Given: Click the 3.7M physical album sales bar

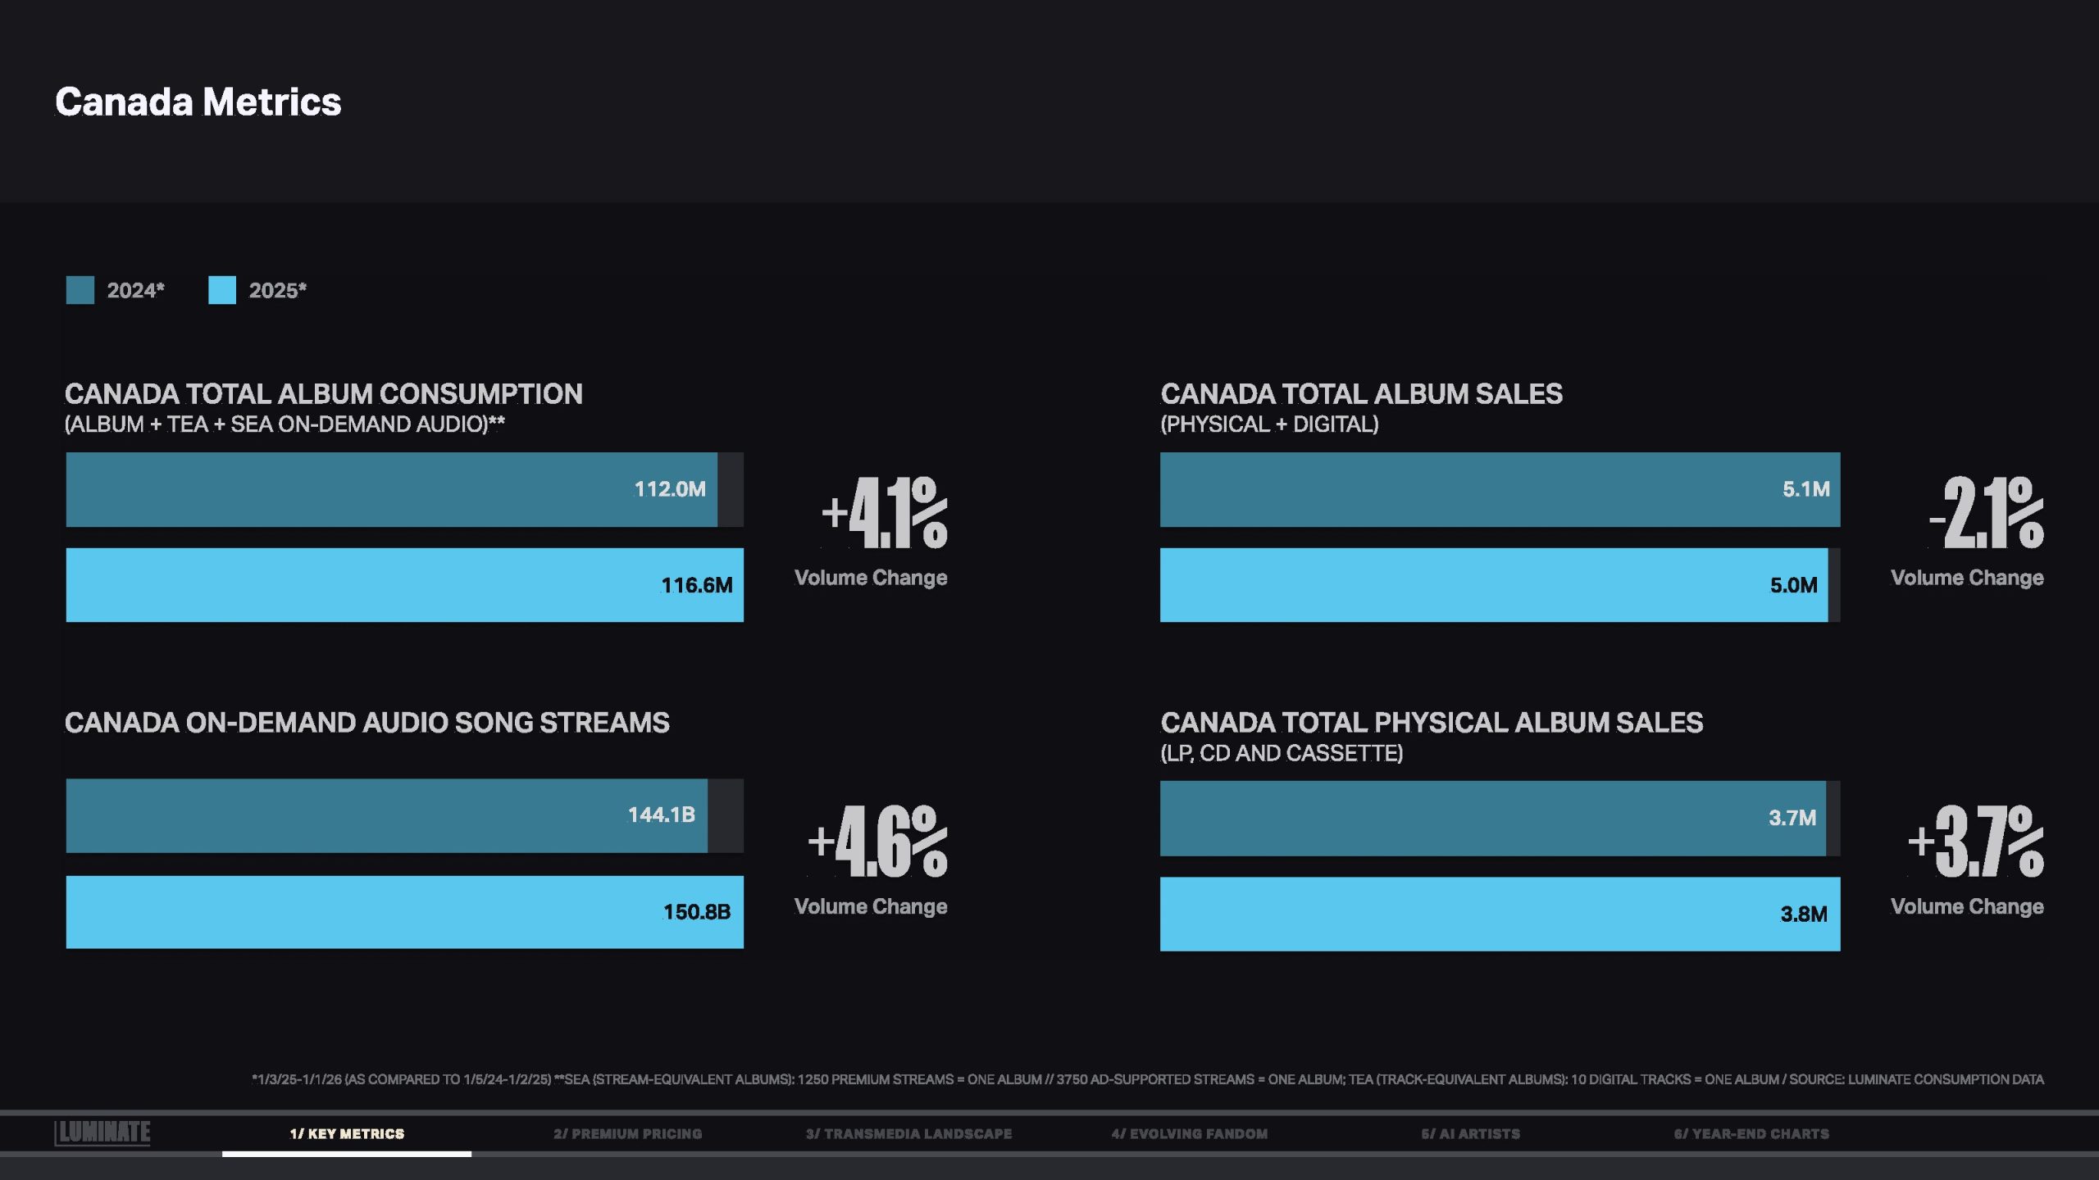Looking at the screenshot, I should (x=1492, y=818).
